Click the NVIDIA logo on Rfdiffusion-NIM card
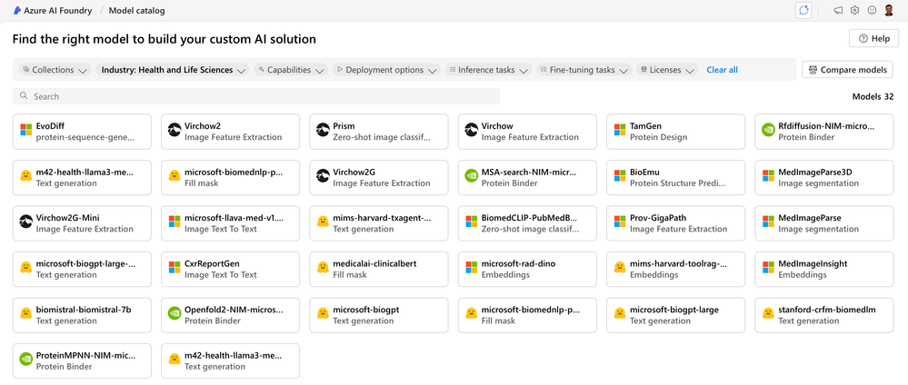Viewport: 908px width, 385px height. click(x=768, y=131)
